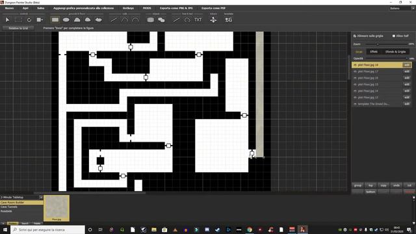The height and width of the screenshot is (234, 416).
Task: Toggle visibility of plot Floor.jpg 13 layer
Action: [355, 97]
